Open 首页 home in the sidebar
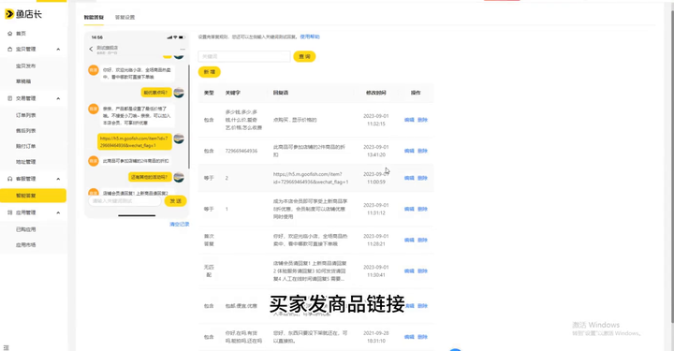 (x=21, y=34)
